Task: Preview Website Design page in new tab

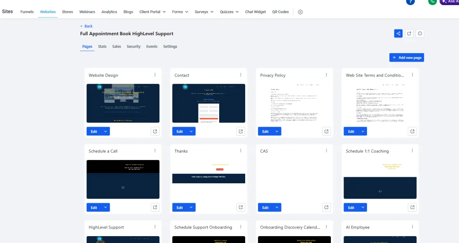Action: pyautogui.click(x=155, y=131)
